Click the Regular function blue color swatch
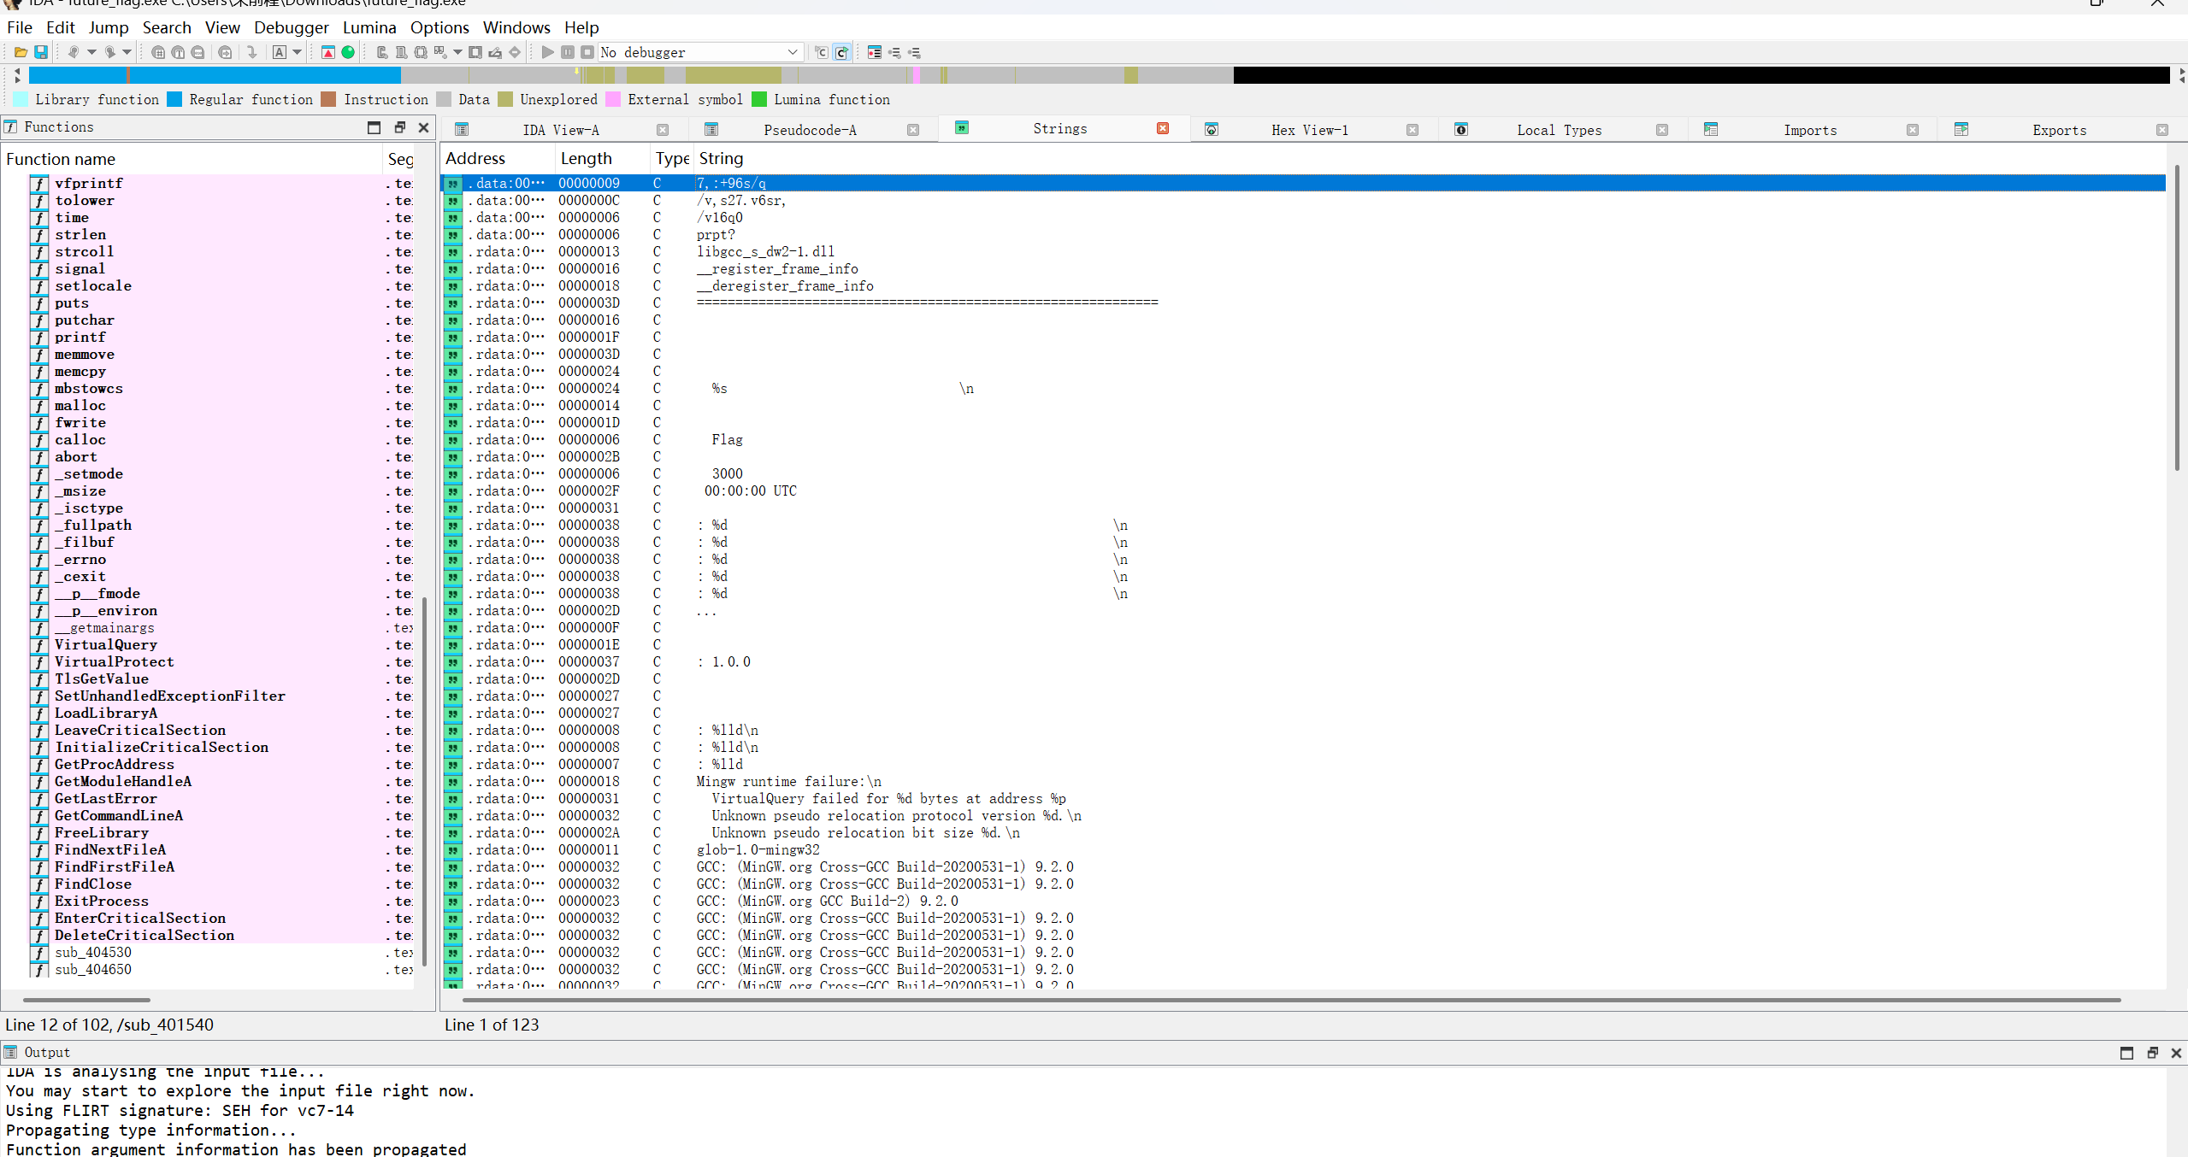This screenshot has height=1157, width=2188. pyautogui.click(x=174, y=99)
